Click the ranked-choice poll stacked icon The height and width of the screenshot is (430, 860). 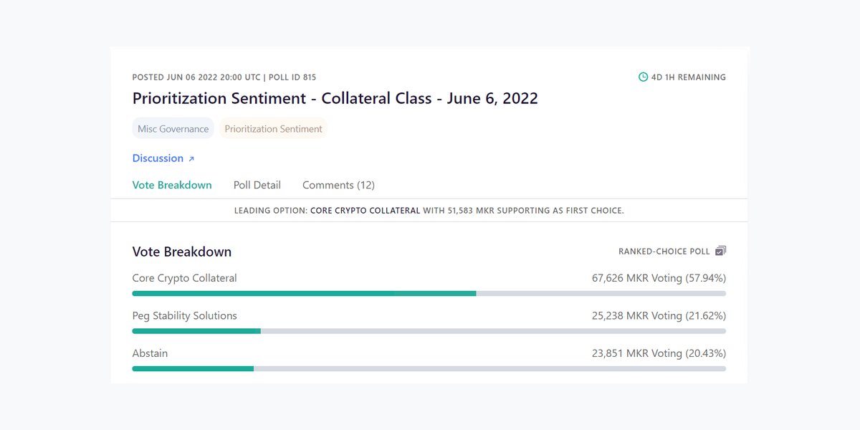click(721, 252)
